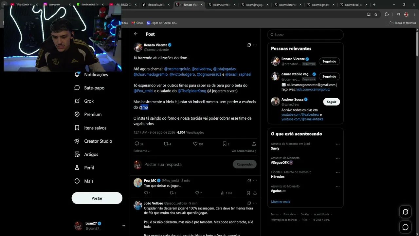The width and height of the screenshot is (419, 236).
Task: Open Ver comentários link
Action: click(x=244, y=151)
